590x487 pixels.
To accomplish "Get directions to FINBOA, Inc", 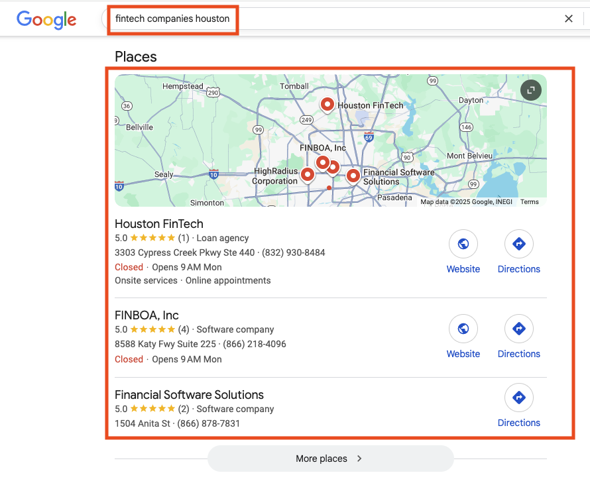I will pyautogui.click(x=518, y=329).
